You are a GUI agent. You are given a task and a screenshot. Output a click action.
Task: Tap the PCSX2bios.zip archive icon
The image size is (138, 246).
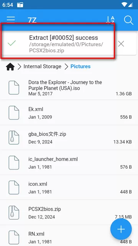click(14, 213)
